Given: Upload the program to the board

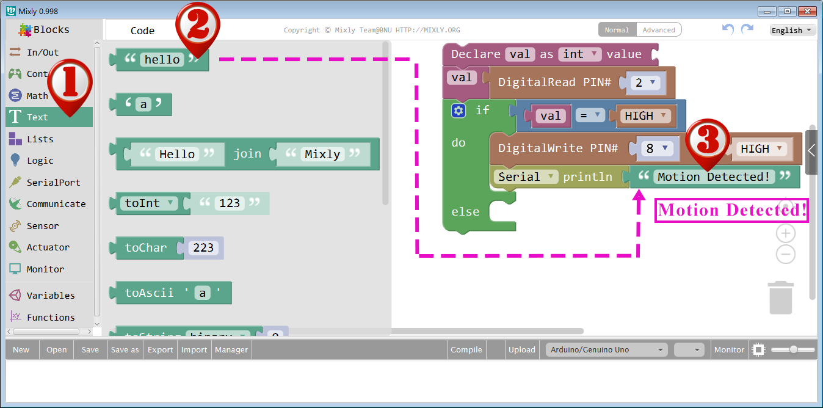Looking at the screenshot, I should coord(522,350).
